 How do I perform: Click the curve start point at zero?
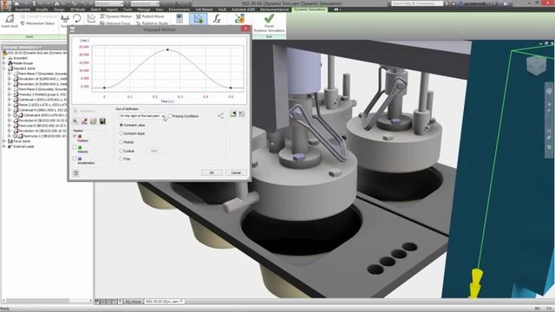click(104, 88)
